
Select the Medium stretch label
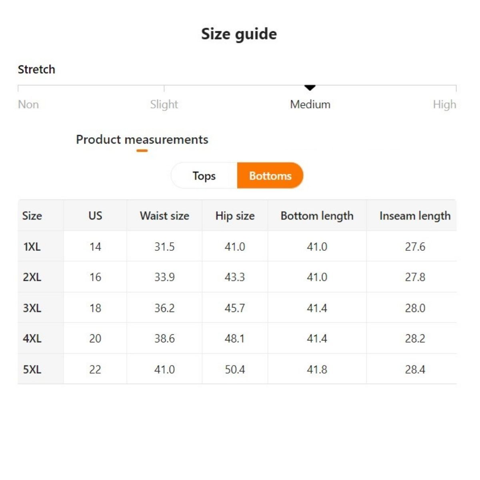[310, 104]
